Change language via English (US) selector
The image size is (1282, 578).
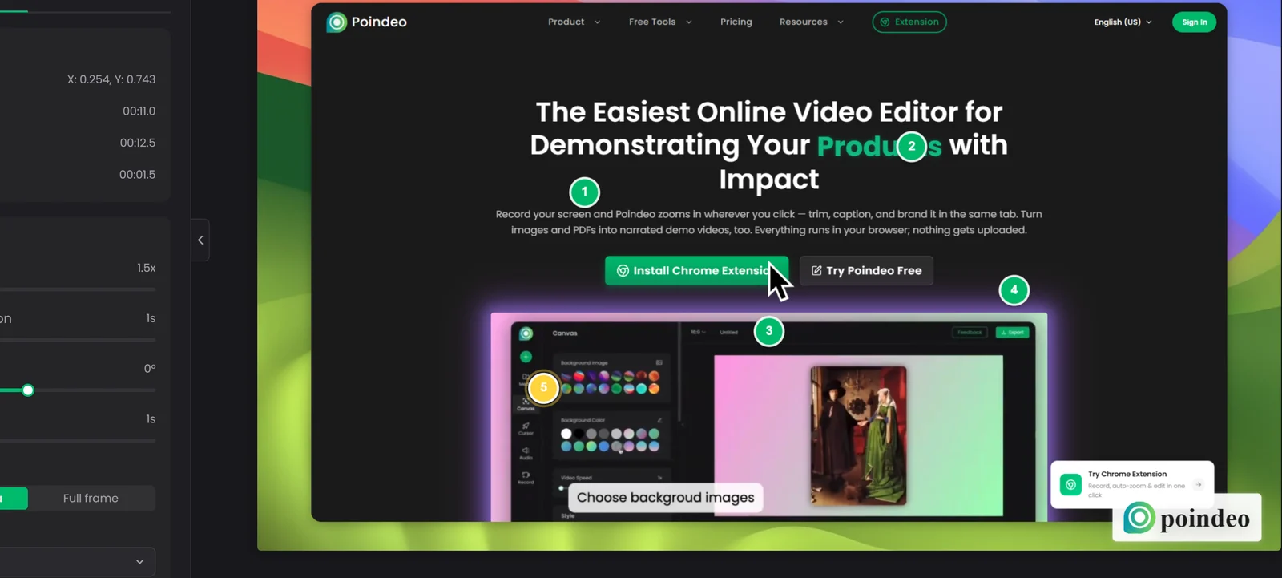(x=1123, y=22)
